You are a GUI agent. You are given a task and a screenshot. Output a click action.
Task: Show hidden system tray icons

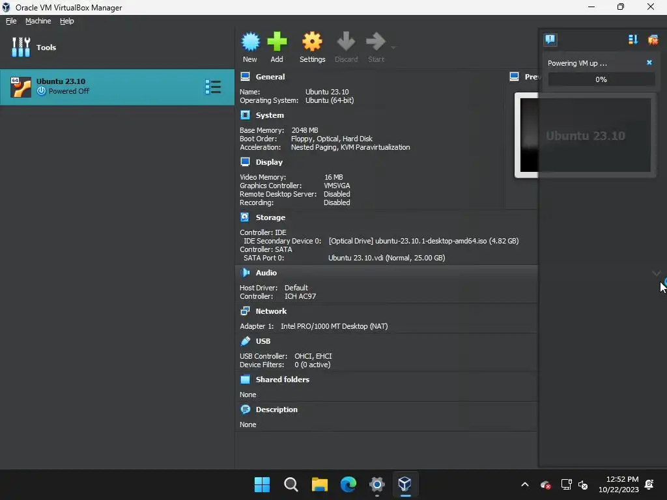pyautogui.click(x=525, y=484)
